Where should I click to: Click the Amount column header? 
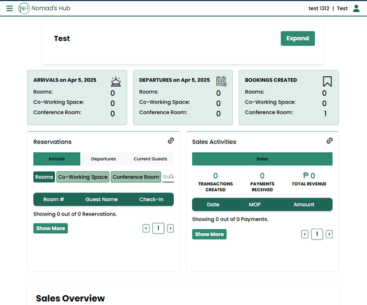(x=304, y=204)
